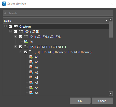Viewport: 116px width, 107px height.
Task: Click the Select devices app icon in the title bar
Action: pyautogui.click(x=4, y=4)
